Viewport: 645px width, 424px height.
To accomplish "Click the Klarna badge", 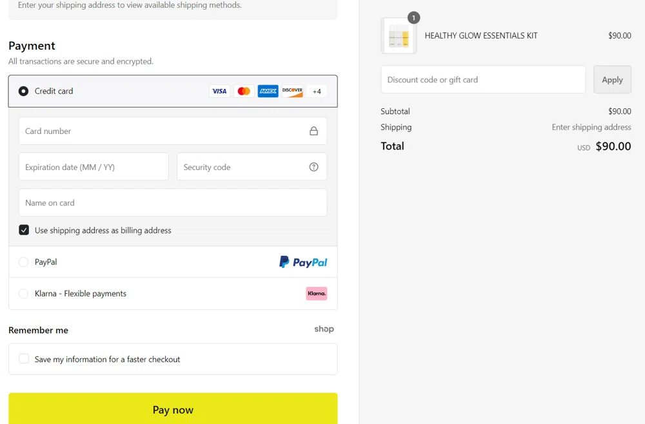I will [x=317, y=293].
